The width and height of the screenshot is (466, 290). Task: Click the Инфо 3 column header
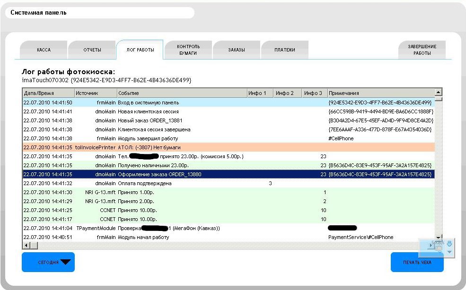(x=314, y=93)
